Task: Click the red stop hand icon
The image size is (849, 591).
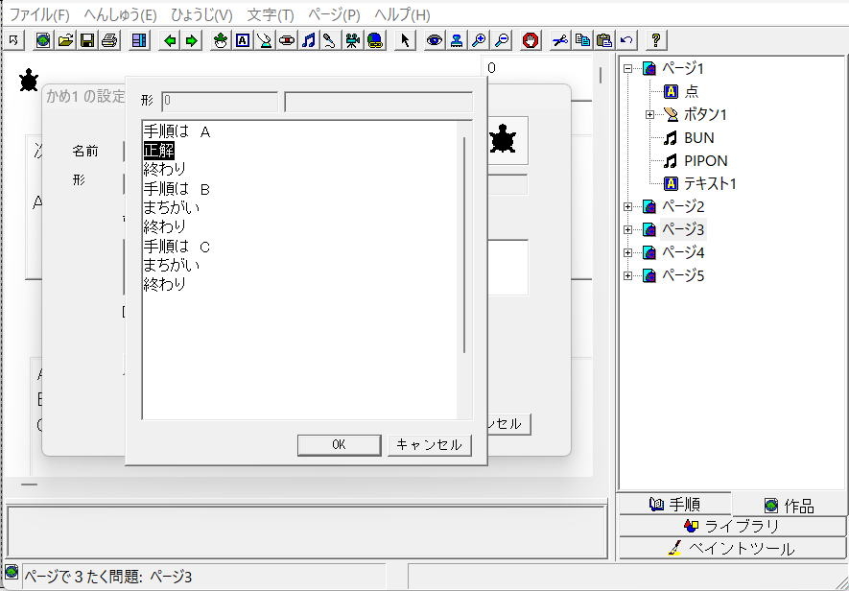Action: 531,40
